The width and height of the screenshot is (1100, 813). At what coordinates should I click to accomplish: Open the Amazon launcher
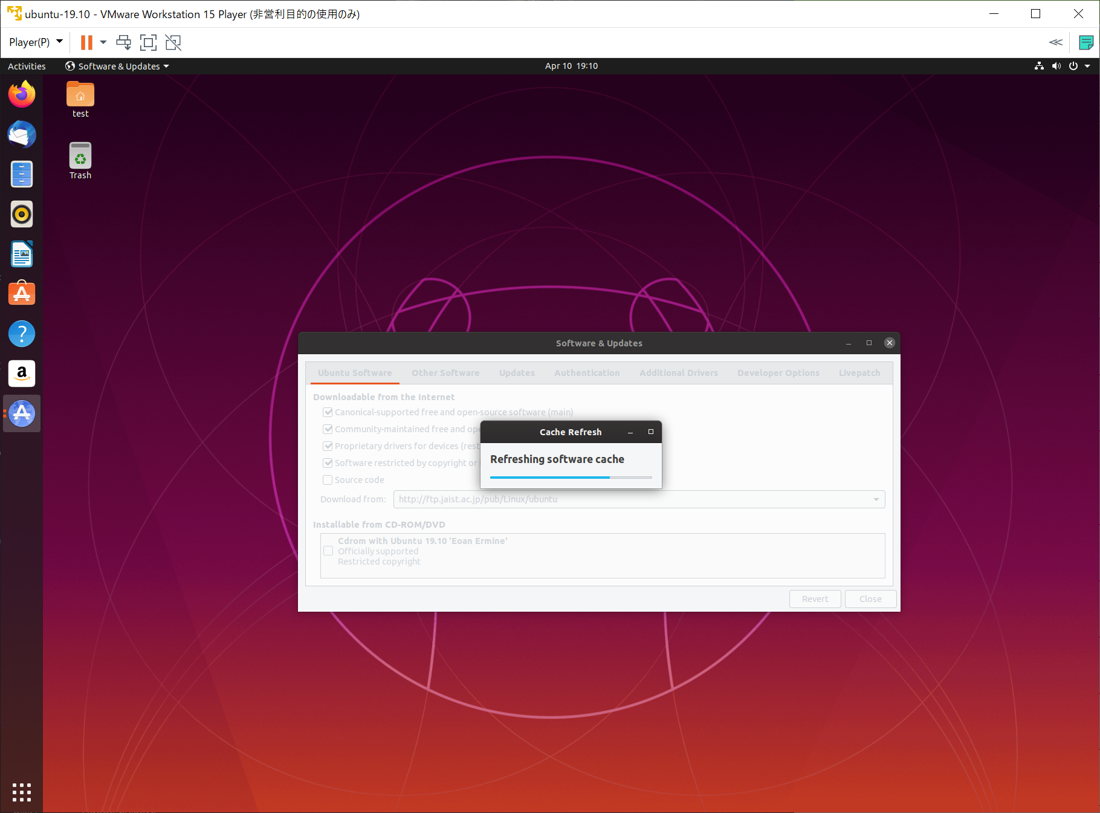click(22, 374)
